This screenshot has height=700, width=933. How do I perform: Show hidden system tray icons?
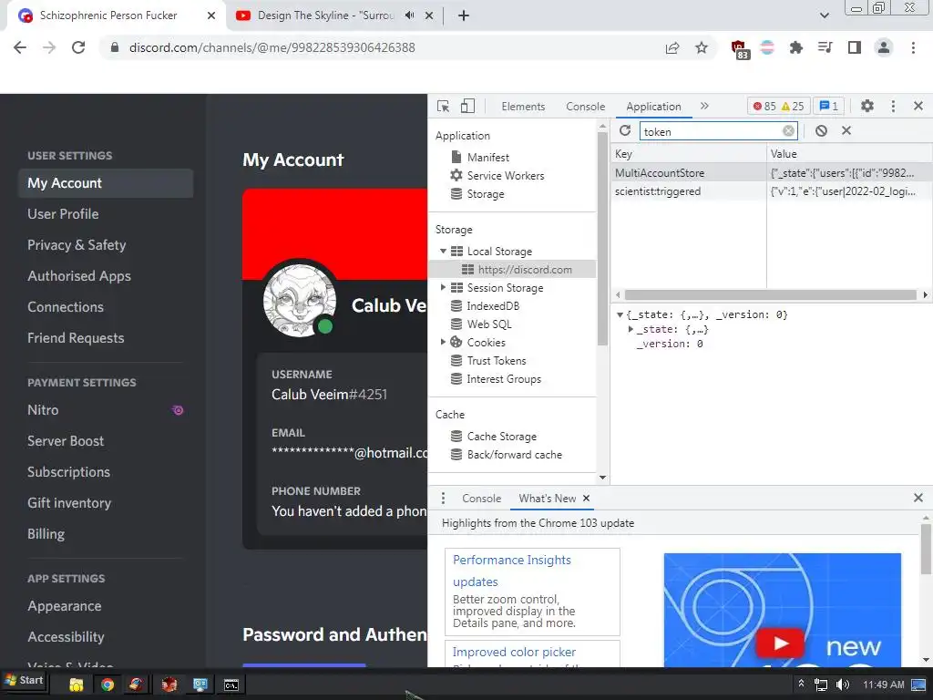(801, 684)
